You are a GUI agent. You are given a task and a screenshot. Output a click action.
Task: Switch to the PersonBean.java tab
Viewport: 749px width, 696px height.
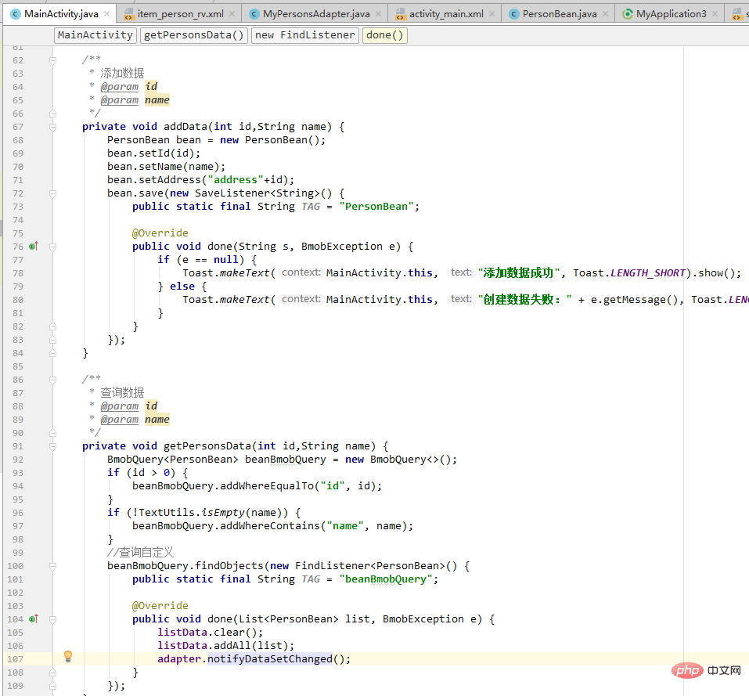[560, 14]
